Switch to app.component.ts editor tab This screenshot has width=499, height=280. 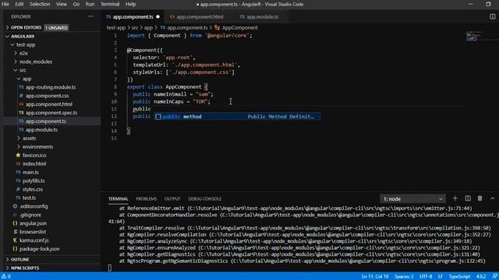click(133, 17)
